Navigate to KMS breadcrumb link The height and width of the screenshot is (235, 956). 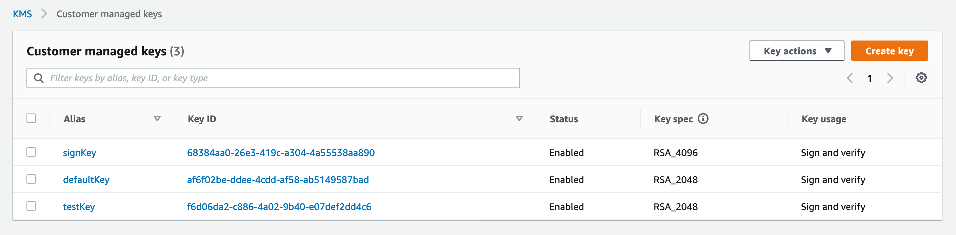point(22,14)
